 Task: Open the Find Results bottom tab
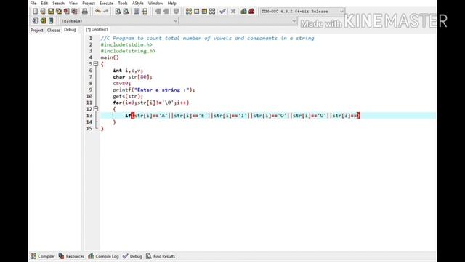[161, 256]
